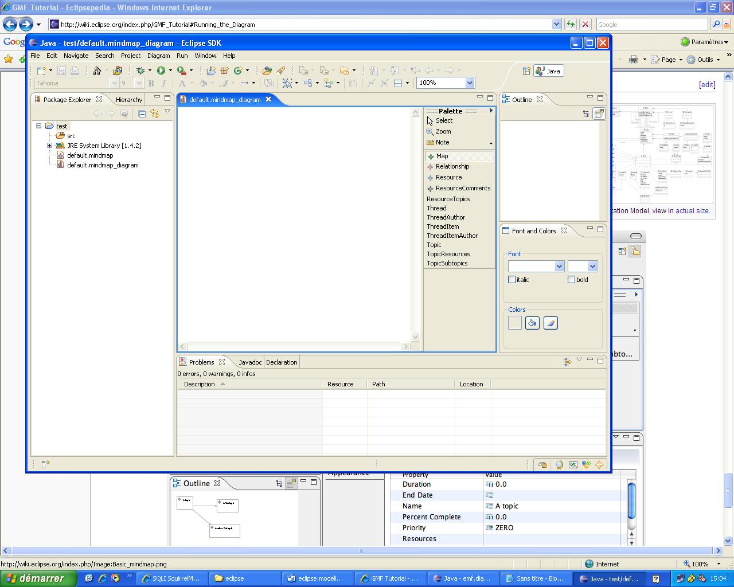Screen dimensions: 734x587
Task: Click the Outline overview thumbnail icon
Action: click(599, 114)
